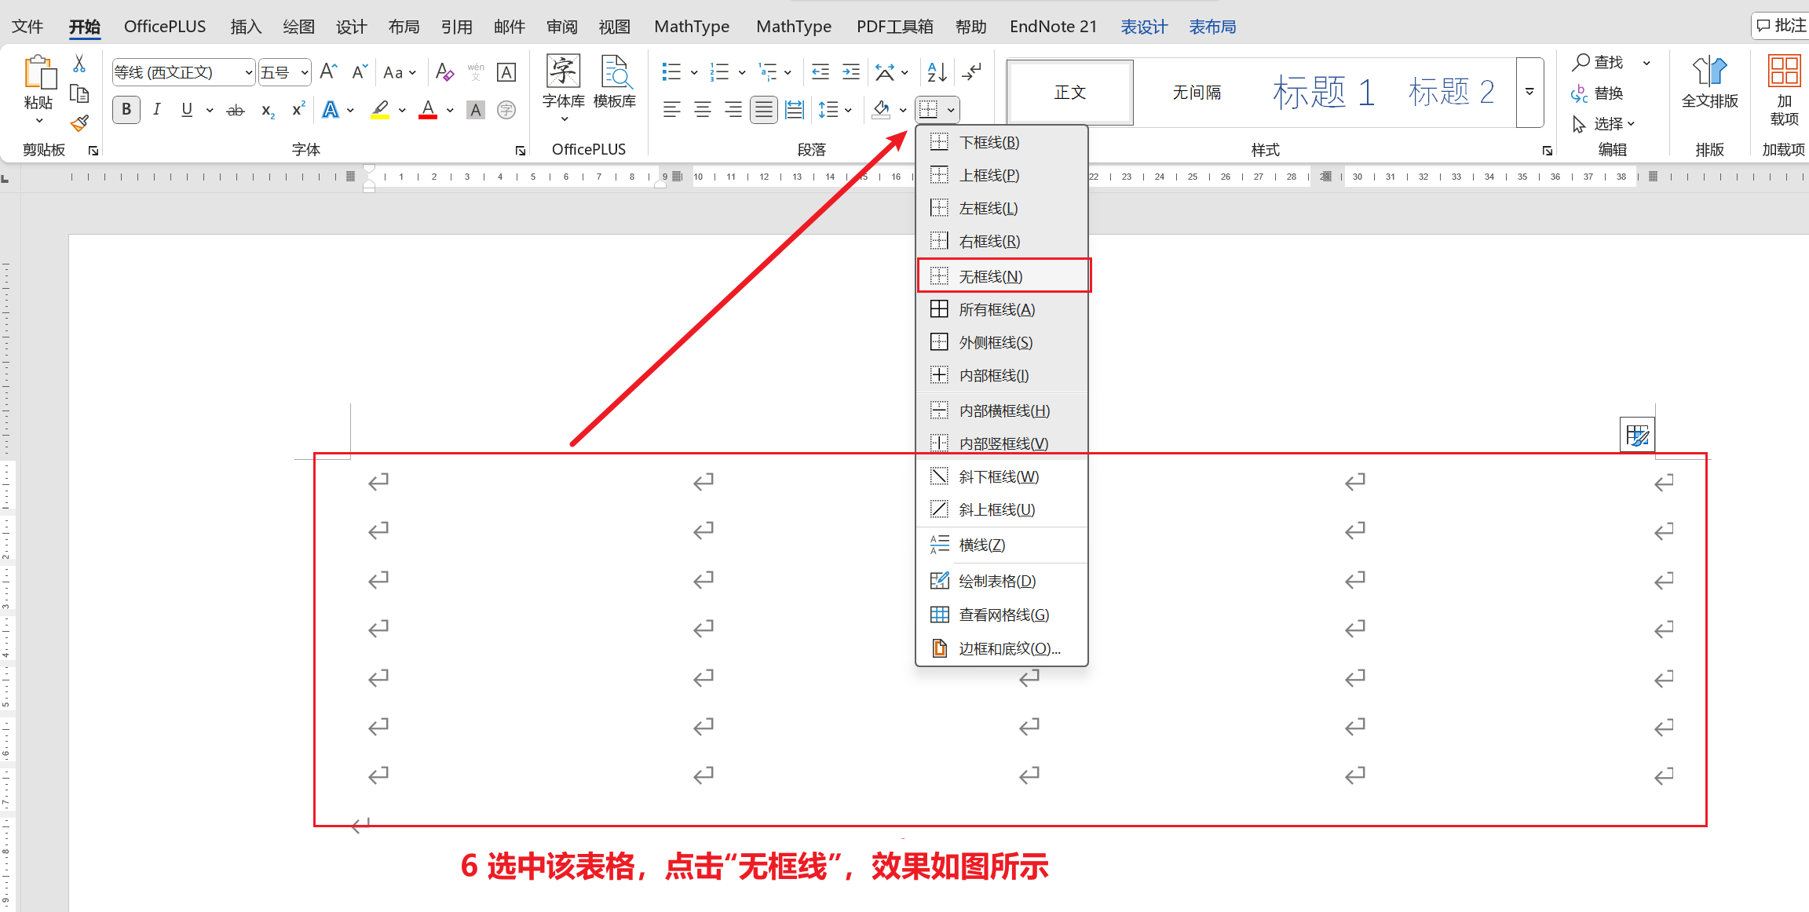Click the yellow text highlight color
Image resolution: width=1809 pixels, height=912 pixels.
[x=380, y=110]
